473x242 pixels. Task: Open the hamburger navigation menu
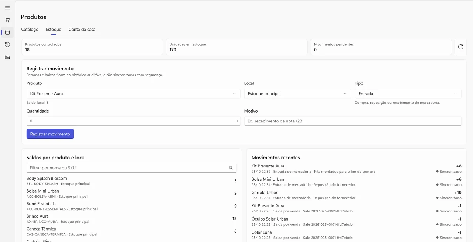pos(7,8)
